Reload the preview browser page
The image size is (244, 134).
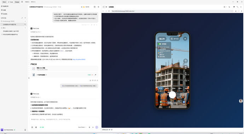pos(109,11)
